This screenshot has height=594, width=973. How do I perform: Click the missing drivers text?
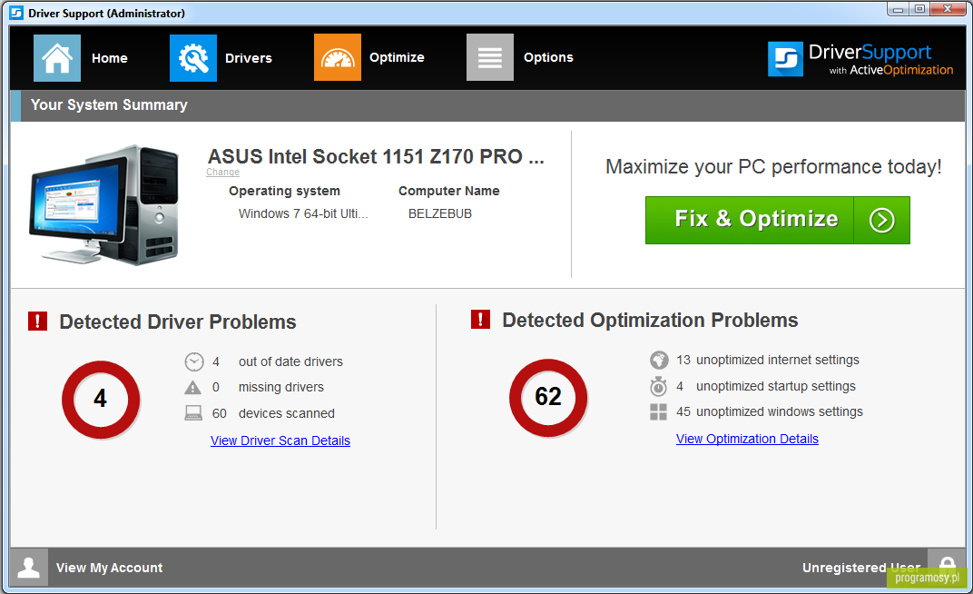281,387
